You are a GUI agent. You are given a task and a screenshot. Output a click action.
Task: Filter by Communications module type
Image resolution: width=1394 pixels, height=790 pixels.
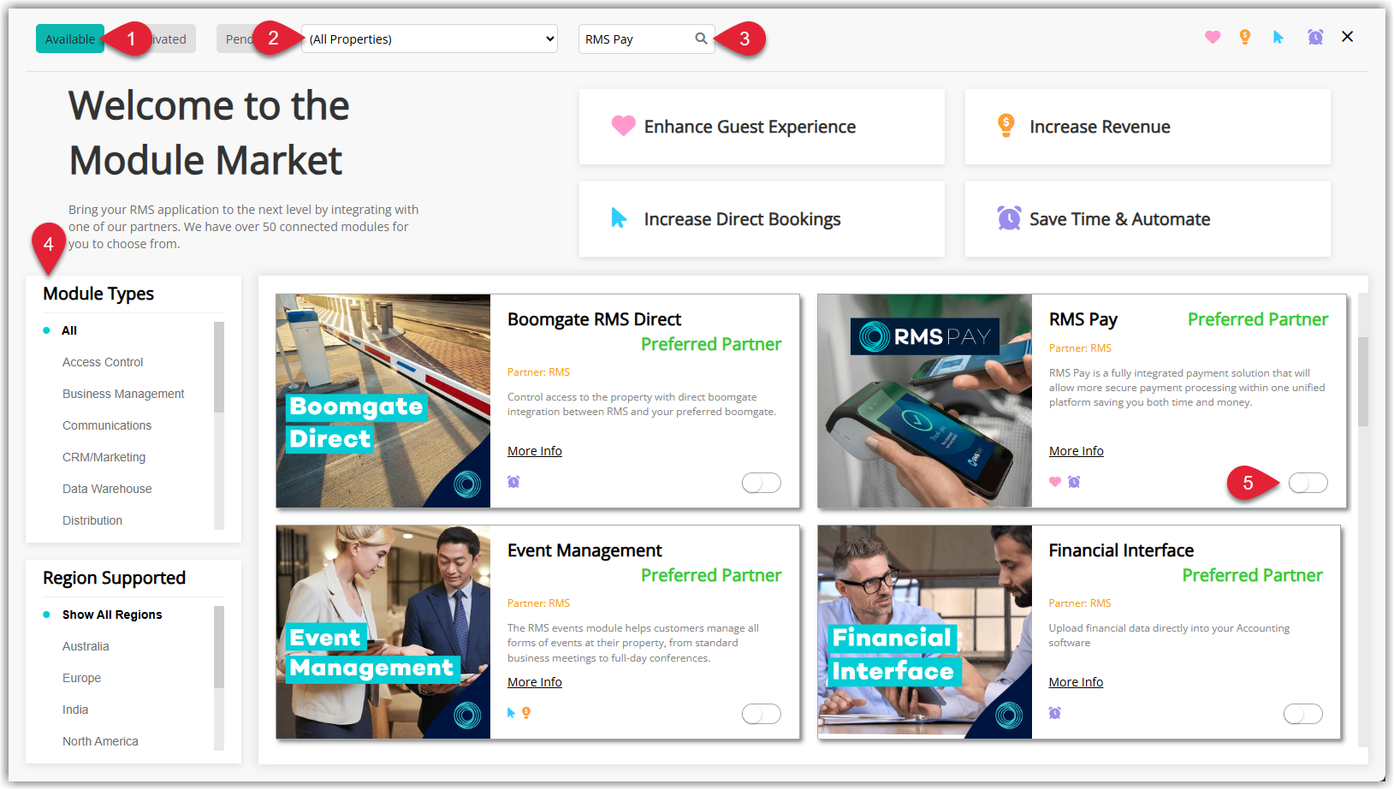(x=107, y=425)
